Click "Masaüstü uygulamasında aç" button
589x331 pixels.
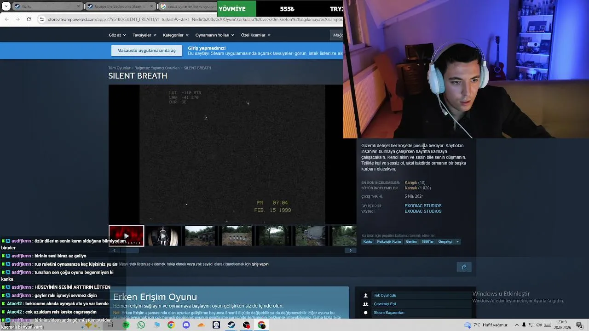click(146, 51)
